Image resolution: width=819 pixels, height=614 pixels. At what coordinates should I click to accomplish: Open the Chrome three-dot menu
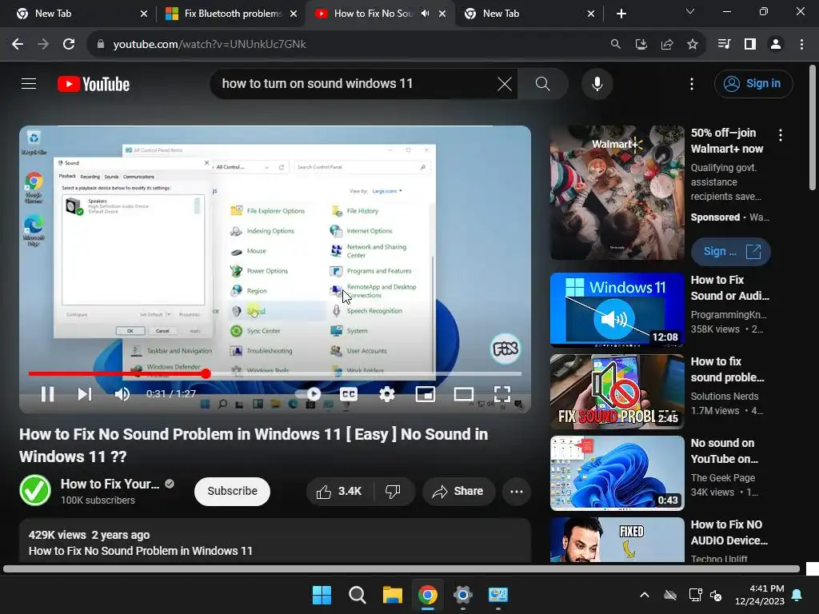click(x=801, y=45)
